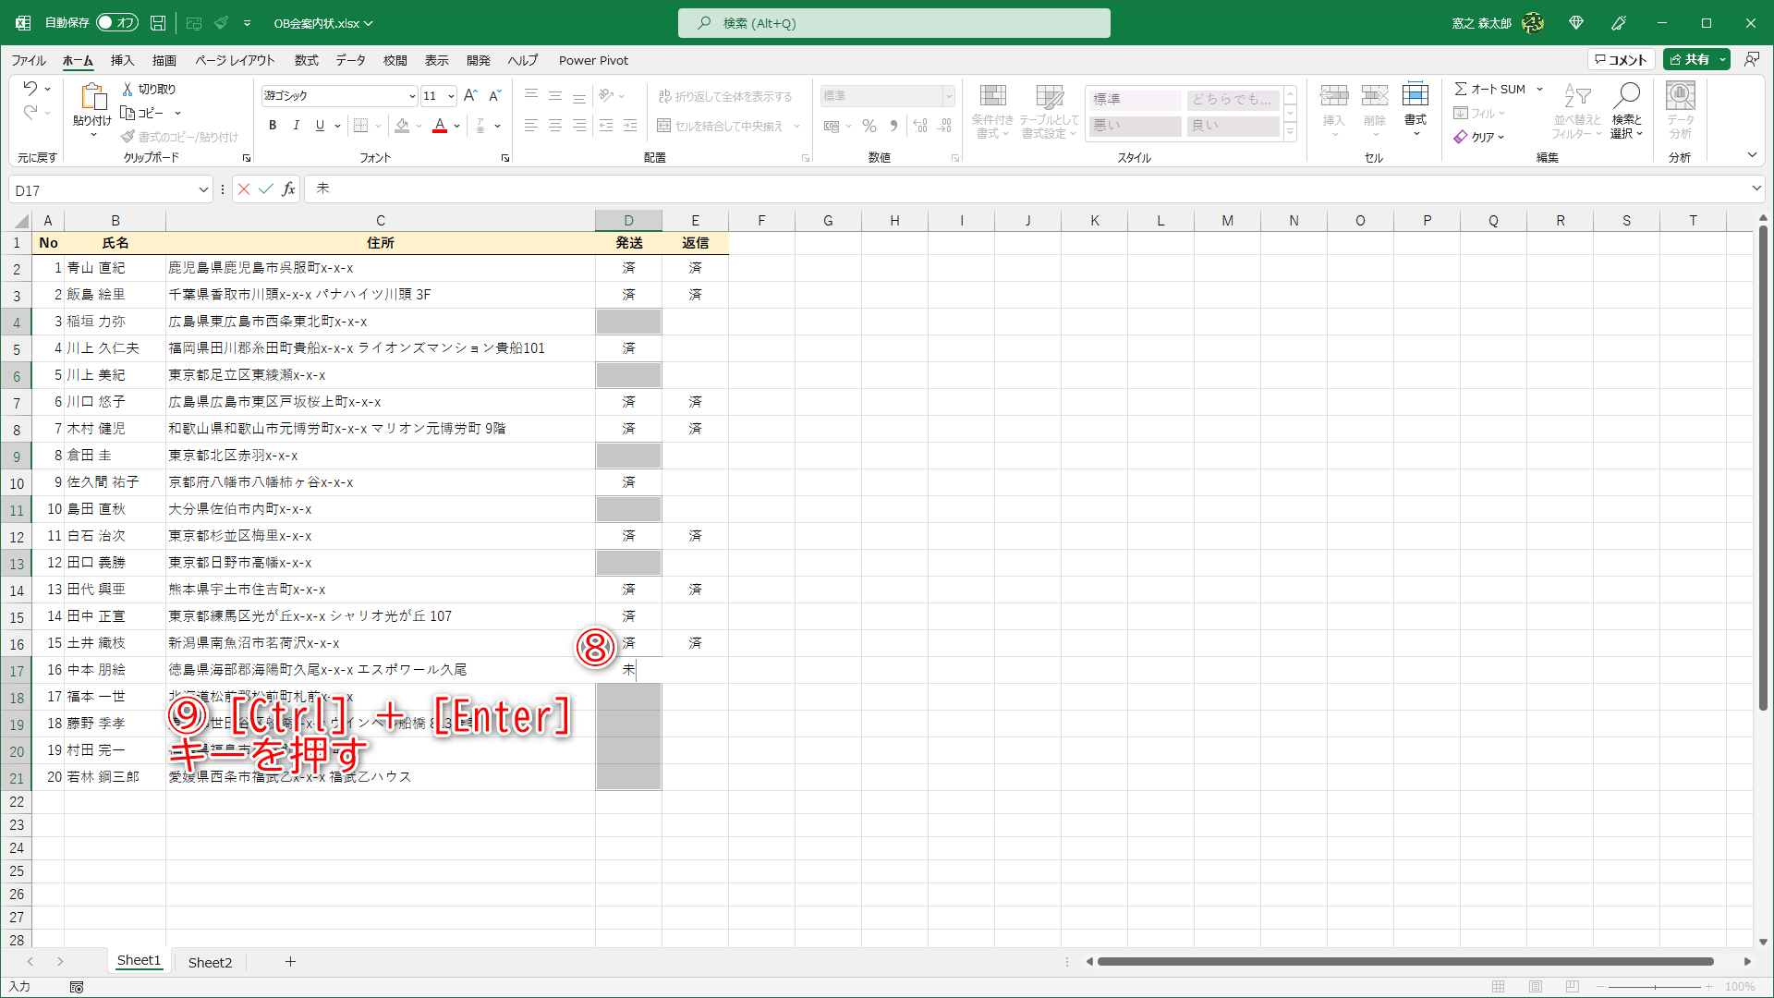1774x998 pixels.
Task: Open the font size dropdown
Action: point(451,96)
